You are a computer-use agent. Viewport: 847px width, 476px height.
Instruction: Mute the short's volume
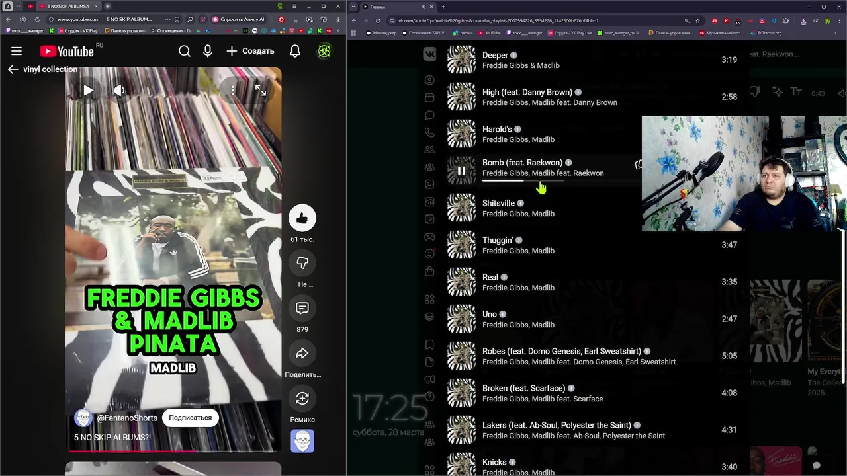click(x=119, y=91)
